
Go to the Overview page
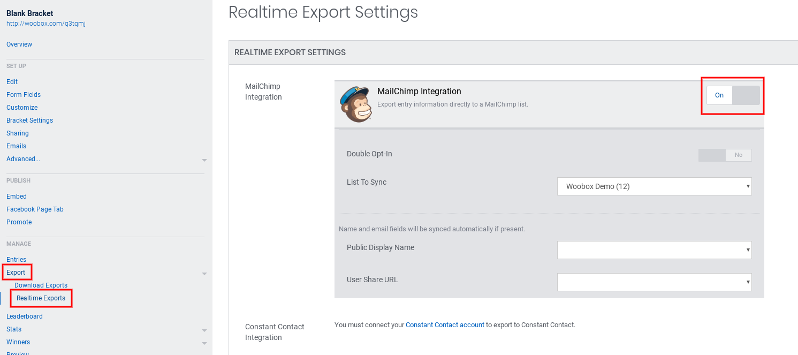pos(19,44)
